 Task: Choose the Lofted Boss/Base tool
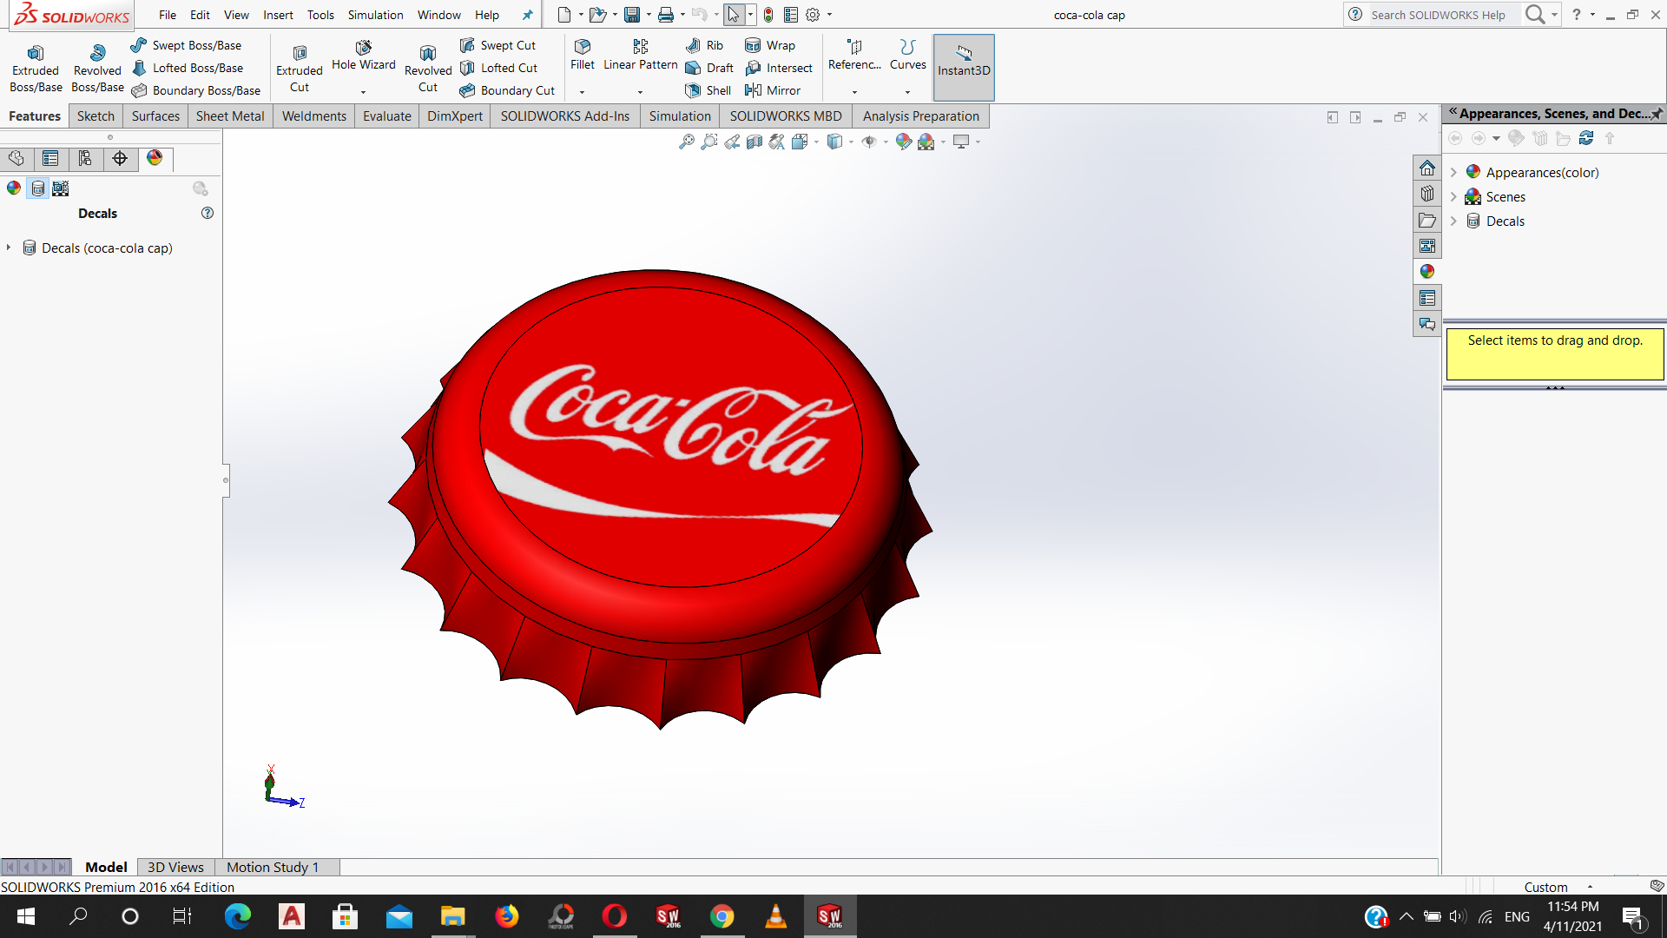188,68
